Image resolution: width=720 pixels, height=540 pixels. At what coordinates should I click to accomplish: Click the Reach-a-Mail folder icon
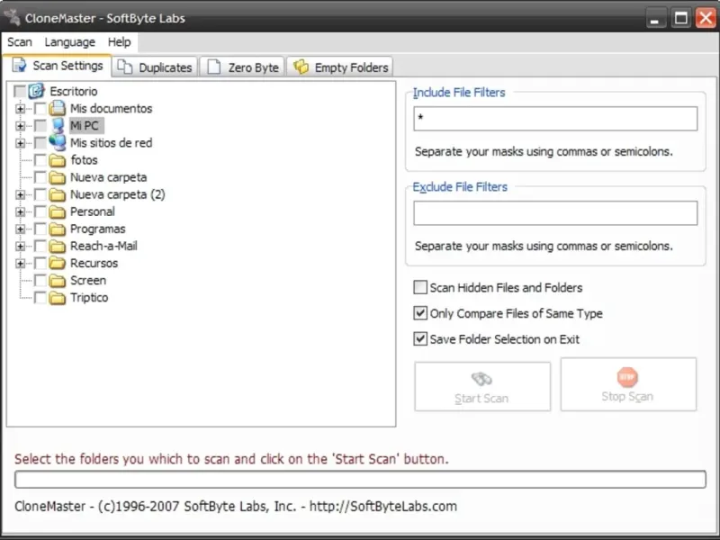[58, 246]
